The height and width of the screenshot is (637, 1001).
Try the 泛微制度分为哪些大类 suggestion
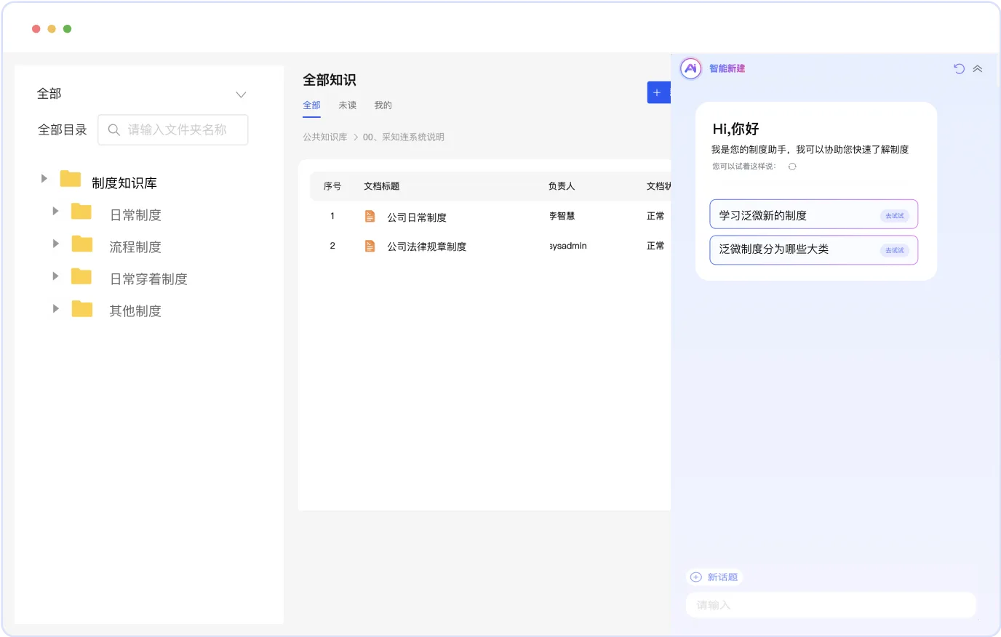click(x=814, y=249)
